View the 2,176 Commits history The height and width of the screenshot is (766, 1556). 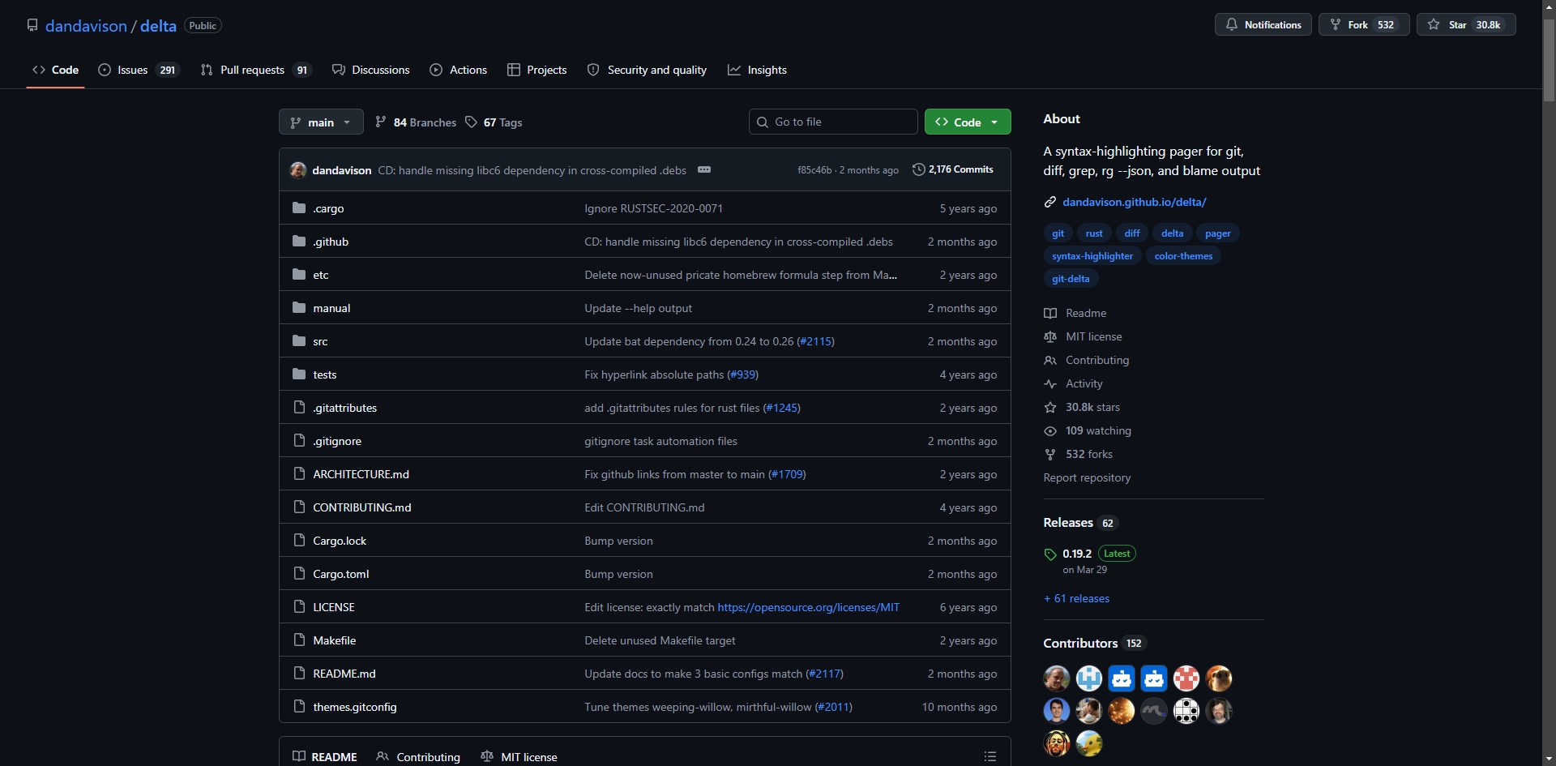click(x=953, y=169)
